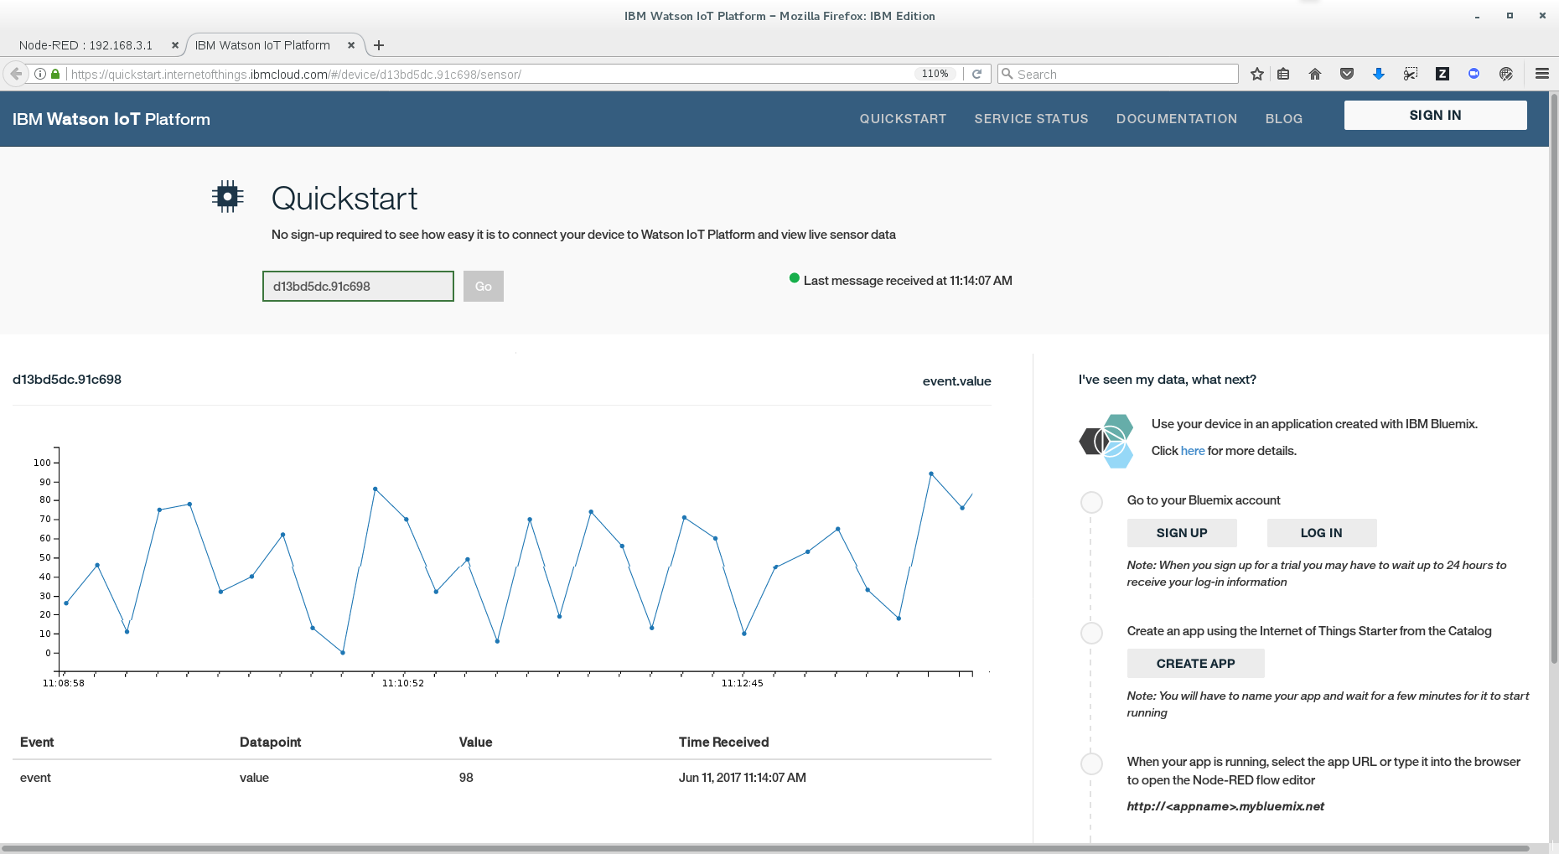Click the 'Value' column header
The image size is (1559, 854).
pyautogui.click(x=475, y=743)
